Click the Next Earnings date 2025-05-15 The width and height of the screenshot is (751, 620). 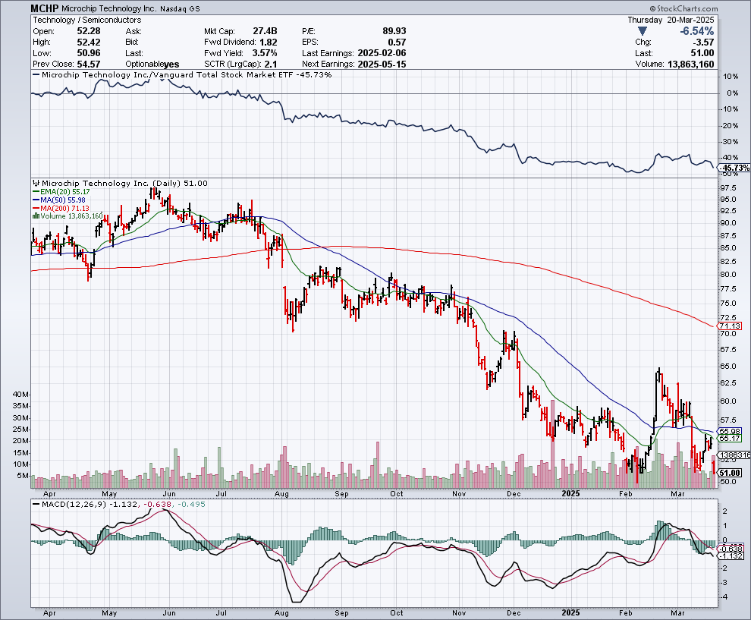click(382, 64)
